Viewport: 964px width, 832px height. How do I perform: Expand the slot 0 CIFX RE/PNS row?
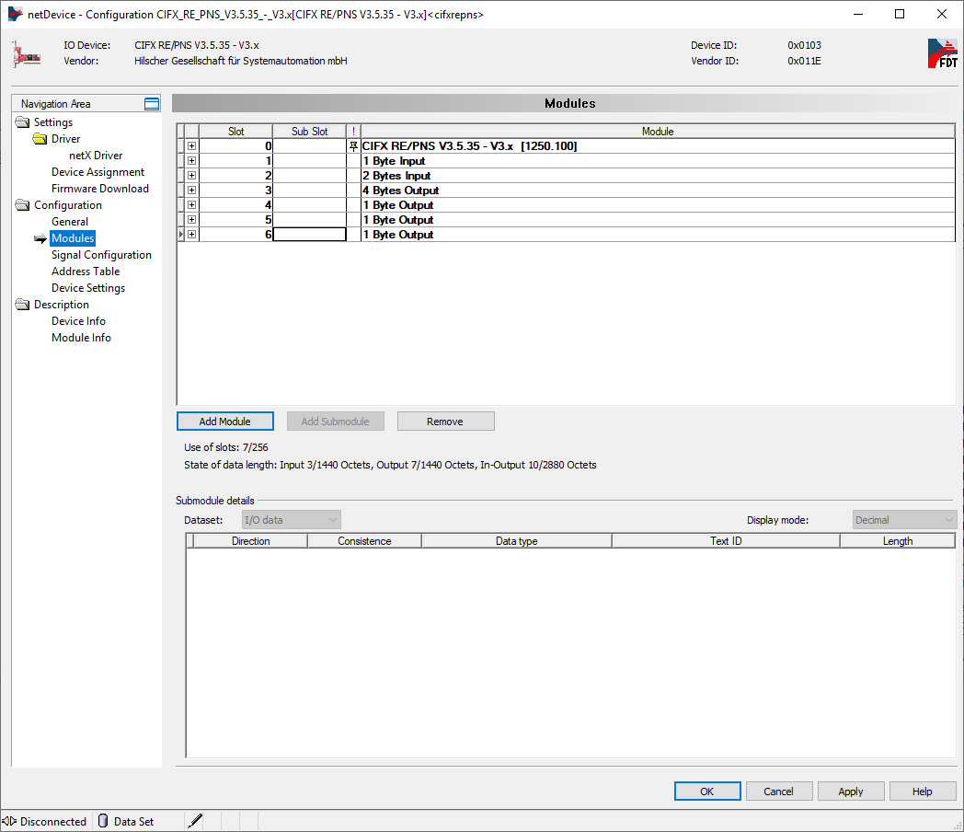coord(191,146)
